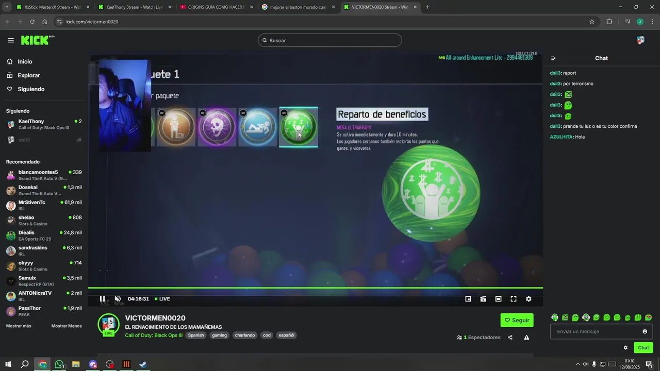Bookmark this page with star icon
Screen dimensions: 660x371
[592, 22]
